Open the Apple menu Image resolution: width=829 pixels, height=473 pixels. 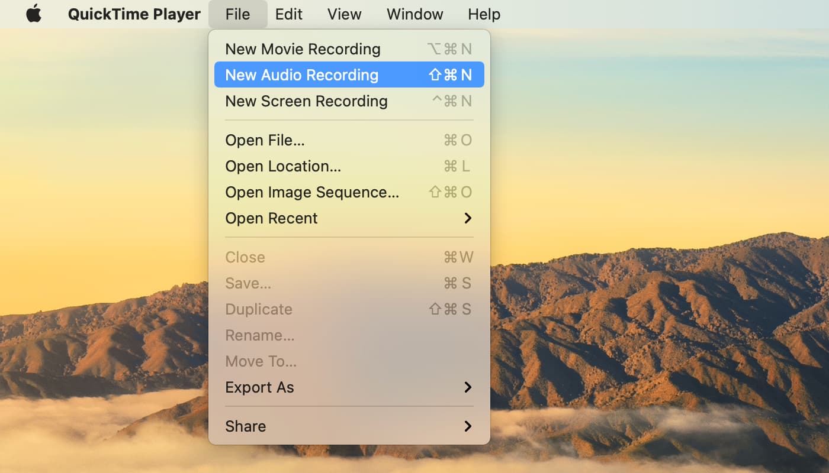(x=34, y=14)
